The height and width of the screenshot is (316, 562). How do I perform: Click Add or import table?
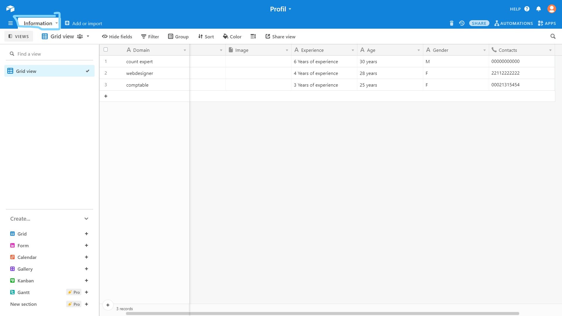[83, 23]
